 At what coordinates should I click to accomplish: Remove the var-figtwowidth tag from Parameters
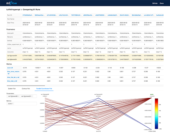pos(19,96)
